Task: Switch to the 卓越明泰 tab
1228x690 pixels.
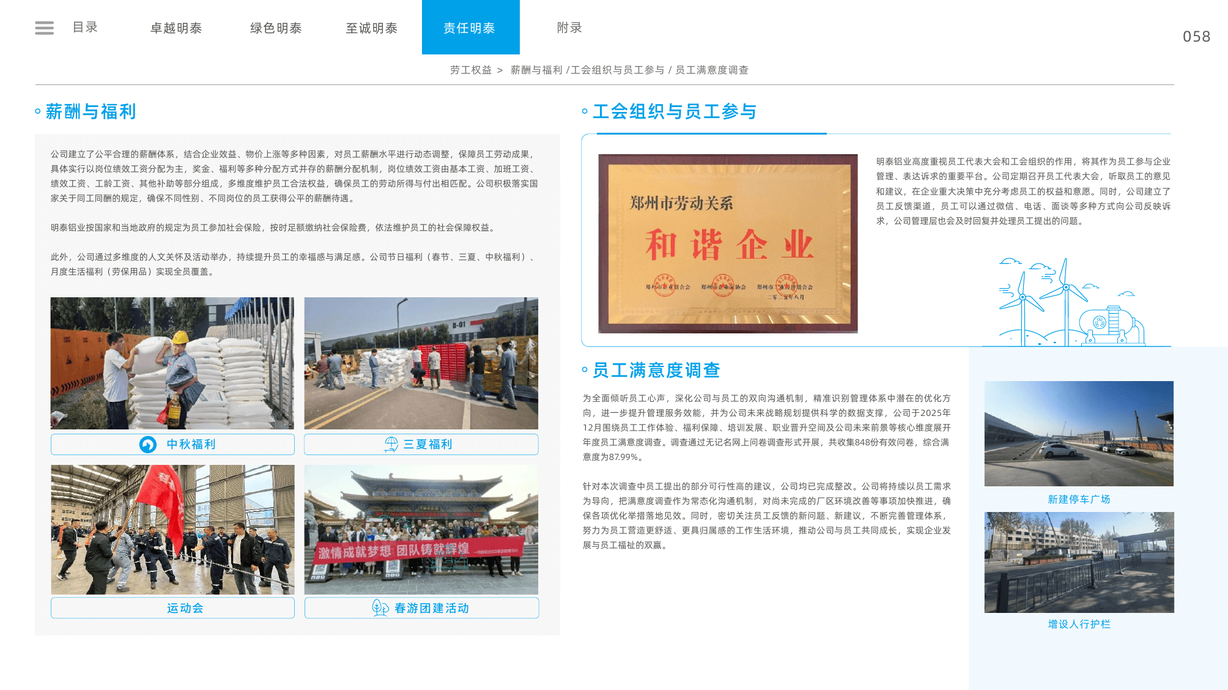Action: 176,28
